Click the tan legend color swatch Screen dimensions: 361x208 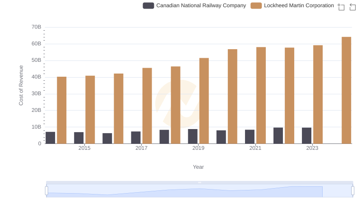[x=256, y=5]
